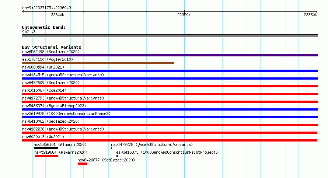Open variant esv3619978 (1000GenomesConsortiumPhase3) label

coord(66,114)
